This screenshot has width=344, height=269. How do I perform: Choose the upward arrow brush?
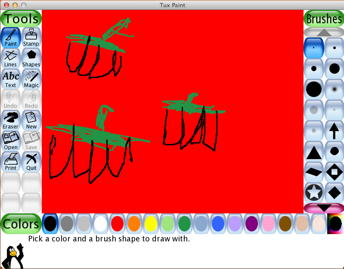(334, 130)
